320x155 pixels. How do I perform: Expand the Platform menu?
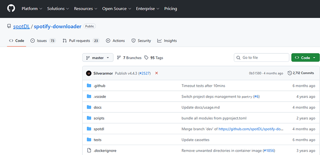(32, 9)
